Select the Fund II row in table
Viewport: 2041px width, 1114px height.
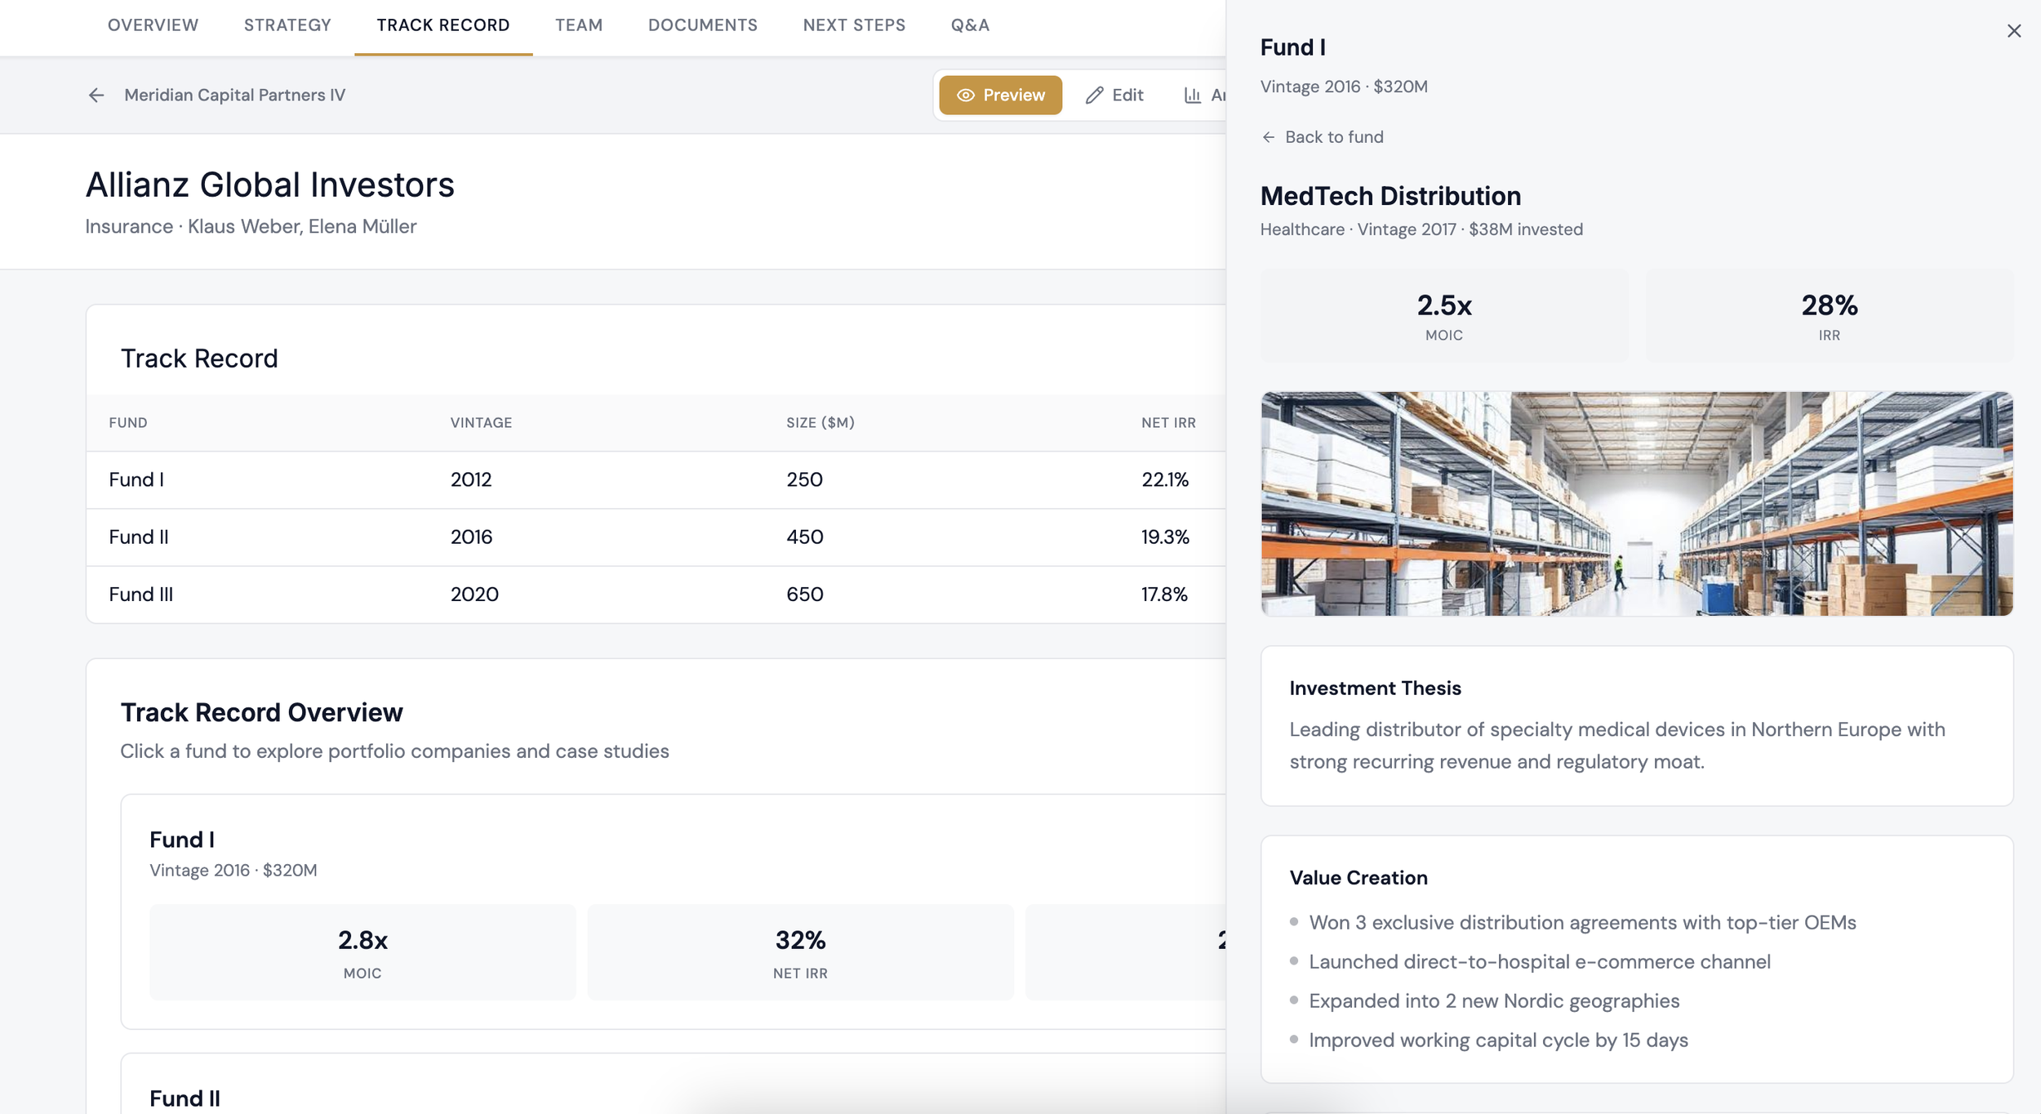pyautogui.click(x=656, y=537)
